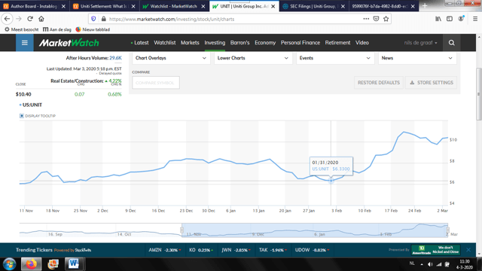Open the Markets nav item
482x271 pixels.
coord(190,43)
